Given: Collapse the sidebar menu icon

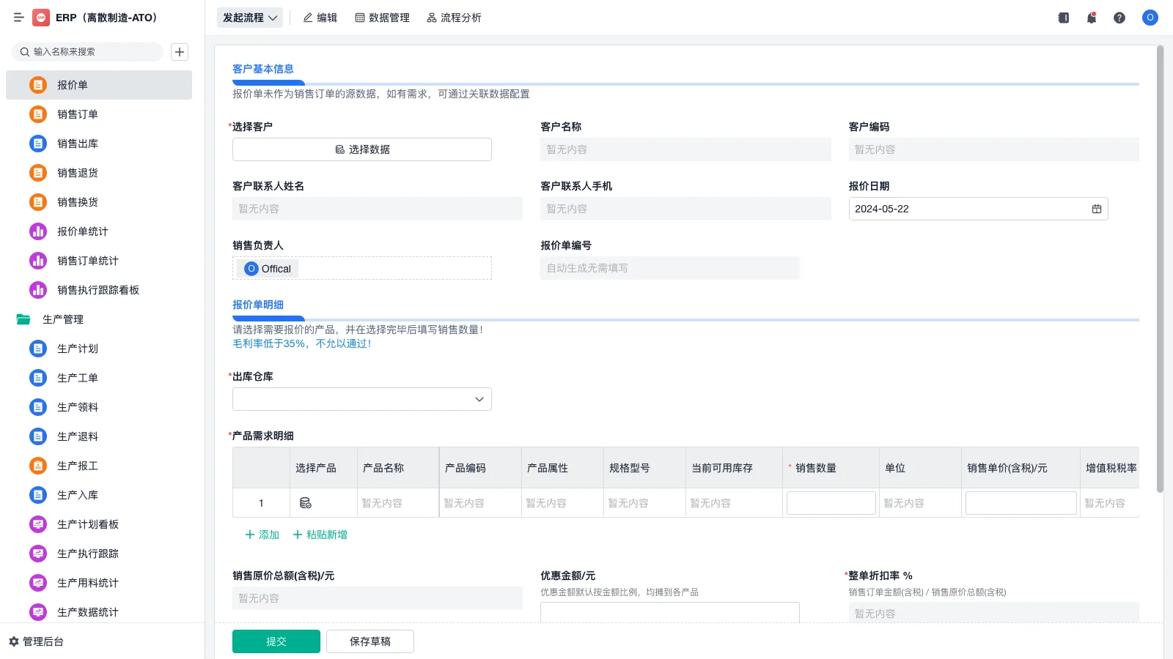Looking at the screenshot, I should pos(18,18).
